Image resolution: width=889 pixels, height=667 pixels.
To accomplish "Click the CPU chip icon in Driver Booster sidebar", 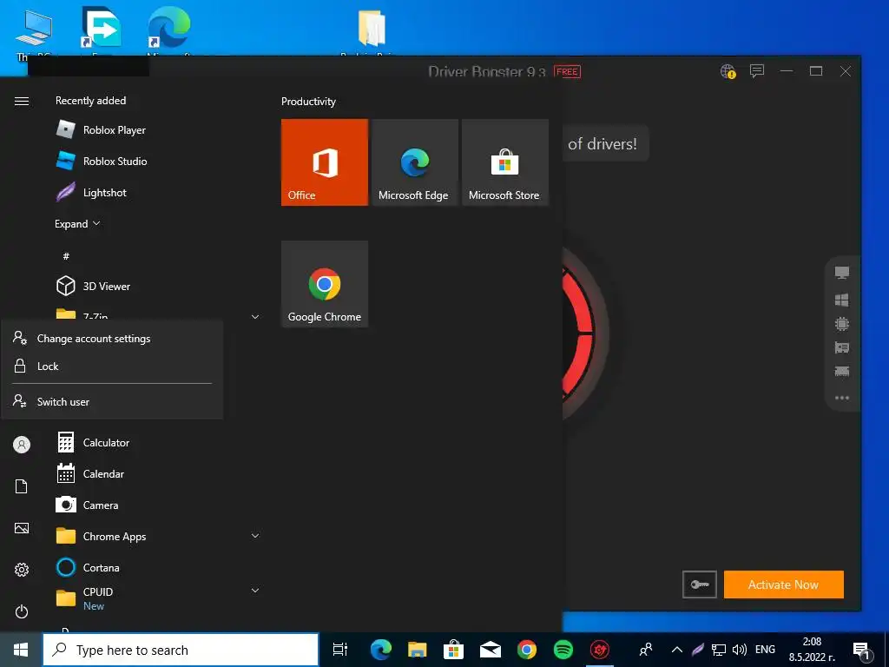I will coord(842,324).
